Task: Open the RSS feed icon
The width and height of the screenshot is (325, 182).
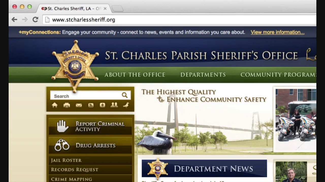Action: point(91,105)
